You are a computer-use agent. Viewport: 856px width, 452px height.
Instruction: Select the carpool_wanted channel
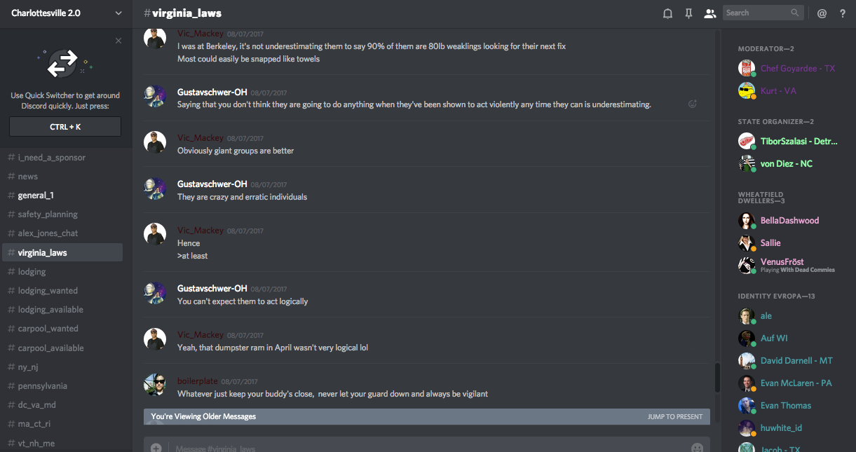(x=48, y=329)
